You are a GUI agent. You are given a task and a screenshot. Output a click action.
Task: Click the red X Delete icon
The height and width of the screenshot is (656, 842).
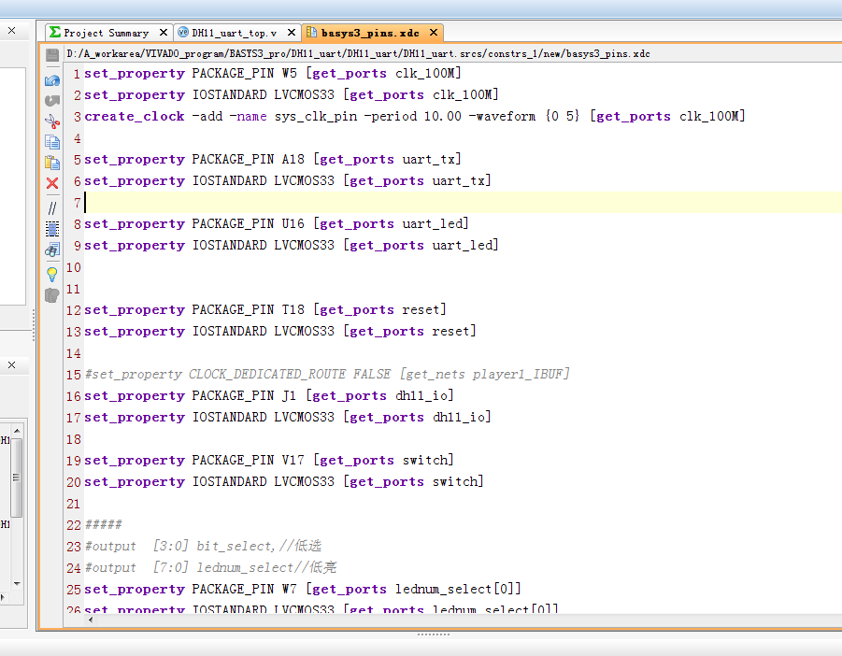[52, 184]
